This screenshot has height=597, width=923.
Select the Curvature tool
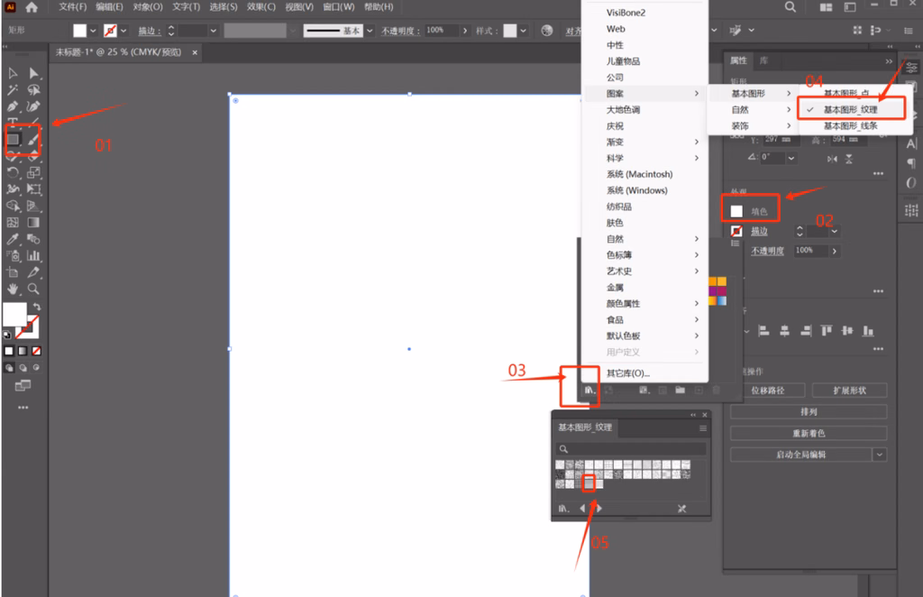(x=33, y=106)
